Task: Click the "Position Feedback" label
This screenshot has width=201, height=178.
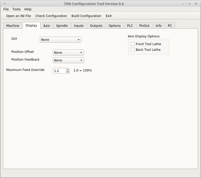Action: click(25, 60)
